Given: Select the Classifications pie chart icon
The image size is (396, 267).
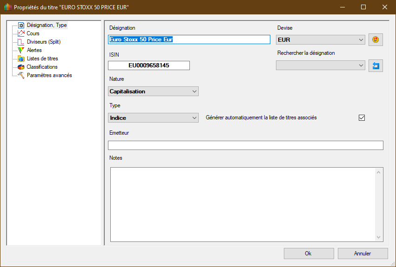Looking at the screenshot, I should [21, 67].
